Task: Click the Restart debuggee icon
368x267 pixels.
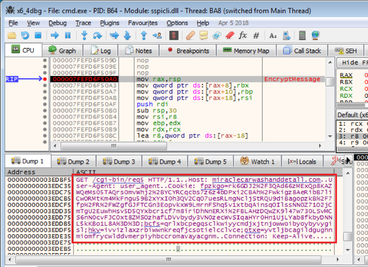Action: click(x=25, y=36)
